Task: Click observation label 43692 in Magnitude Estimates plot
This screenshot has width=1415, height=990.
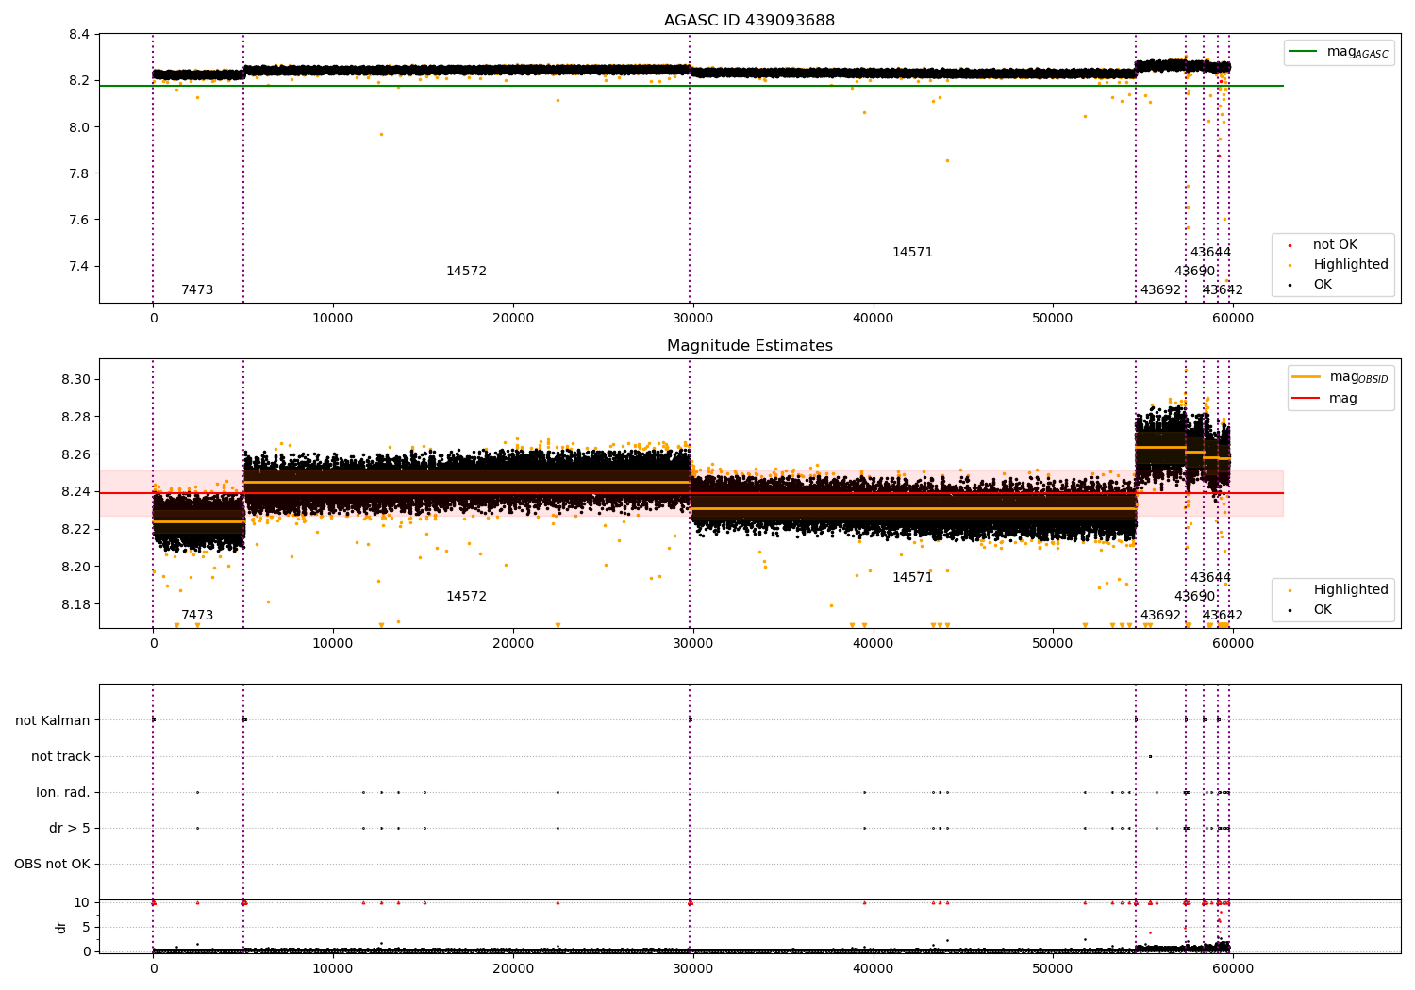Action: coord(1160,616)
